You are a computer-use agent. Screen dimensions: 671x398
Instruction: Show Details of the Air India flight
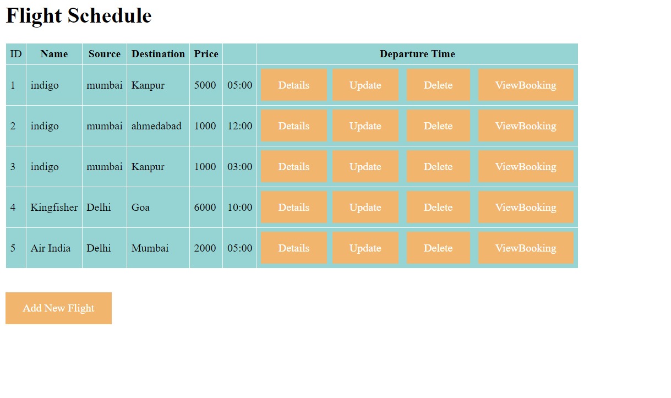[x=293, y=248]
